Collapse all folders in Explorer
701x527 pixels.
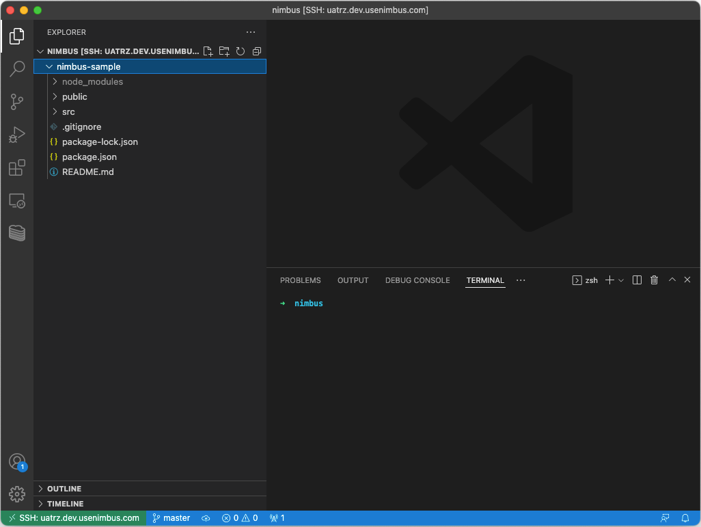click(x=257, y=51)
